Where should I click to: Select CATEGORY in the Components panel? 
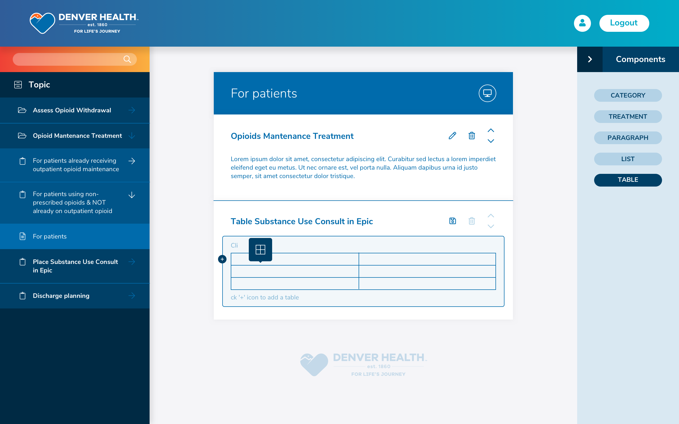(628, 95)
